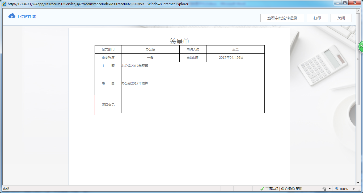Image resolution: width=363 pixels, height=193 pixels.
Task: Click the 签呈单 form title
Action: pos(180,41)
